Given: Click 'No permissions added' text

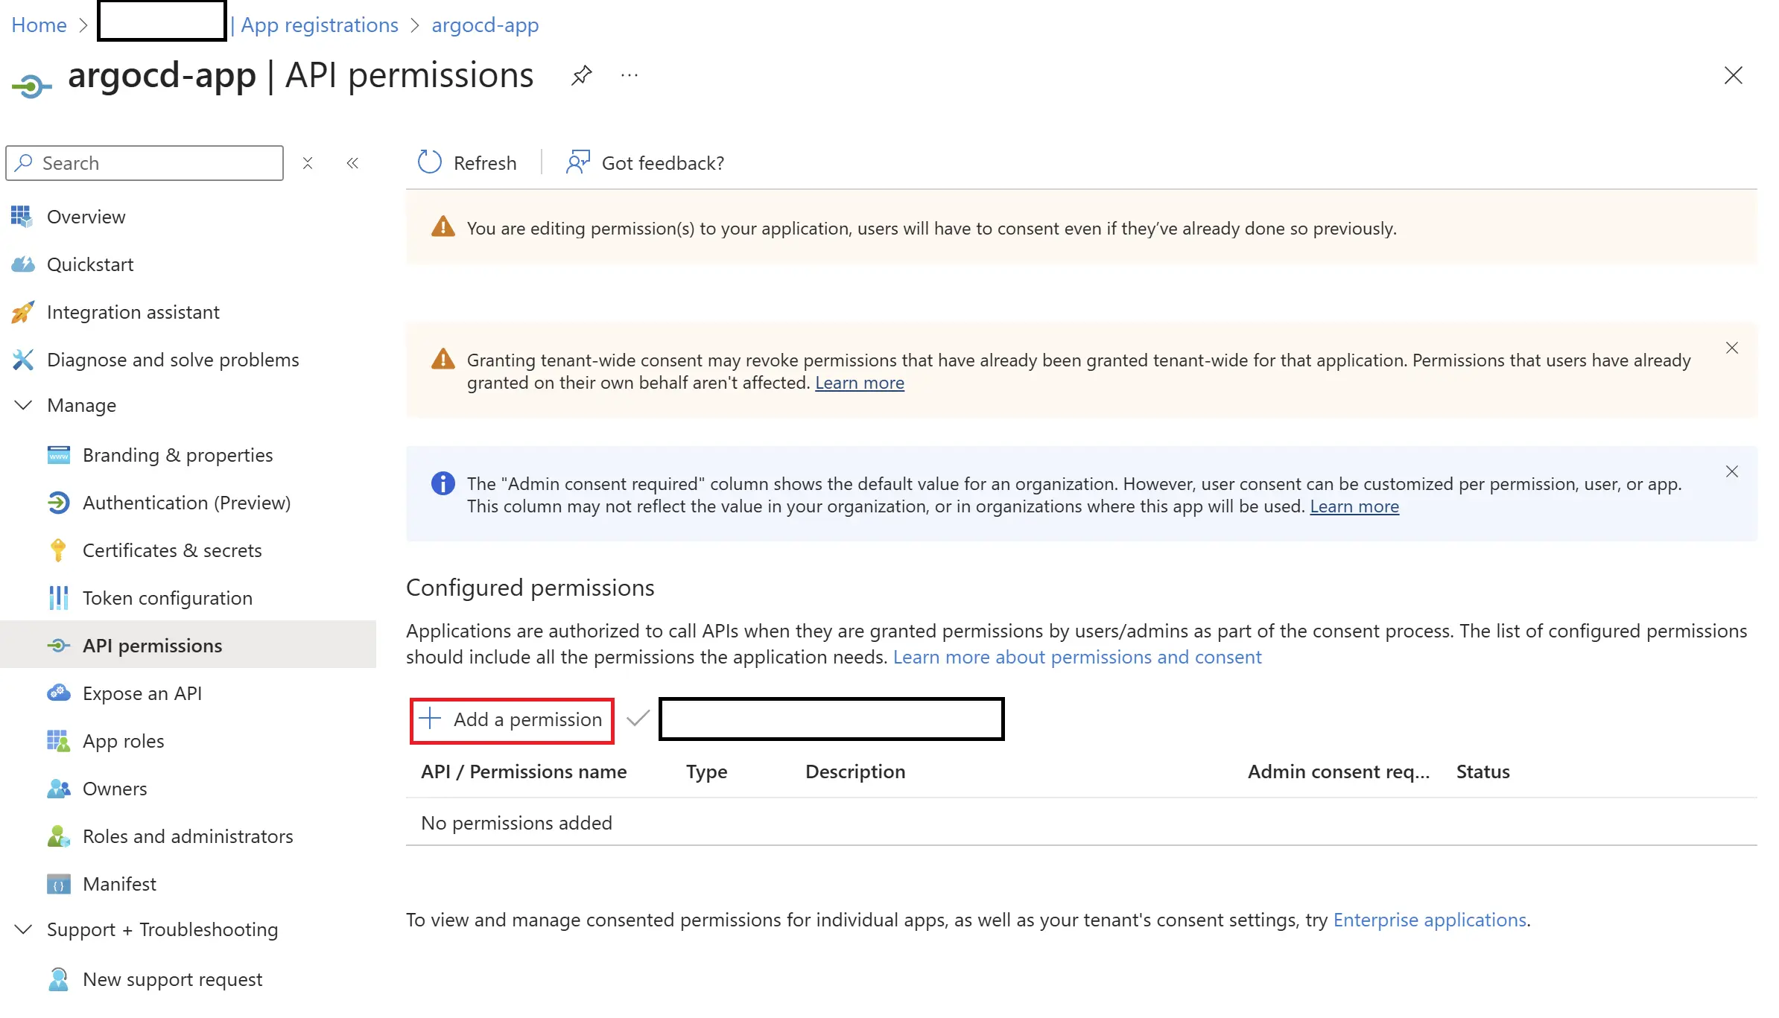Looking at the screenshot, I should (516, 823).
